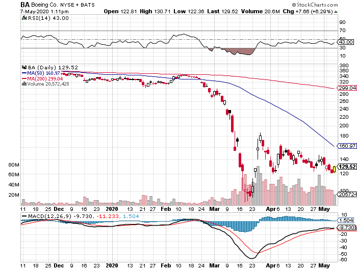Click the 299.04 MA(200) price tag
357x270 pixels.
click(346, 88)
